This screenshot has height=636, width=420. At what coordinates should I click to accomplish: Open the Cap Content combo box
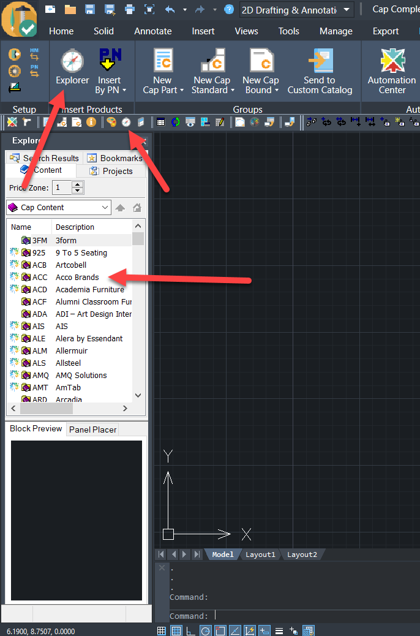pyautogui.click(x=59, y=207)
